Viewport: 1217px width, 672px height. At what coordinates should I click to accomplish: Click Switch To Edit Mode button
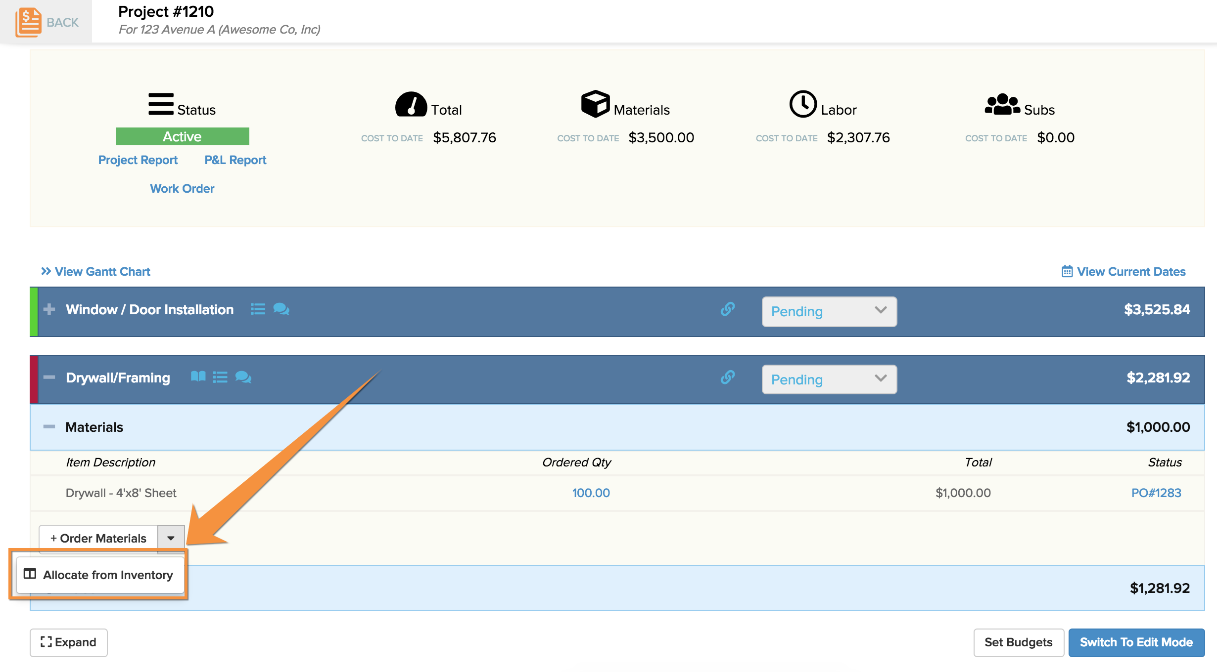[x=1136, y=642]
